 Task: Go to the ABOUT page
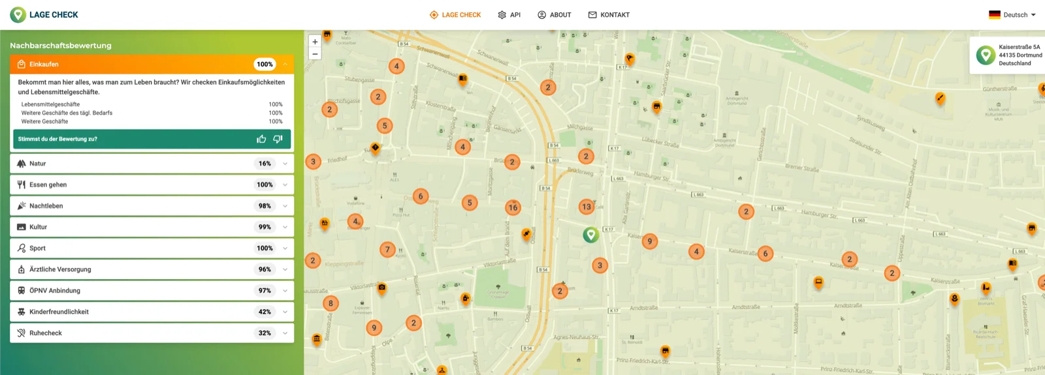pos(555,14)
